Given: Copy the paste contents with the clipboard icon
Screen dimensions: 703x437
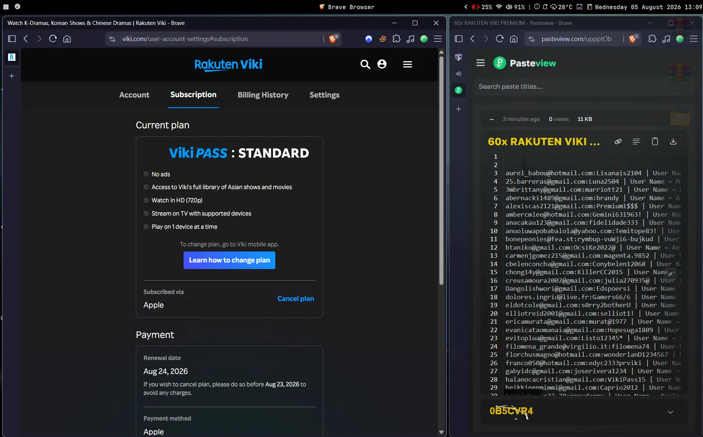Looking at the screenshot, I should click(655, 142).
